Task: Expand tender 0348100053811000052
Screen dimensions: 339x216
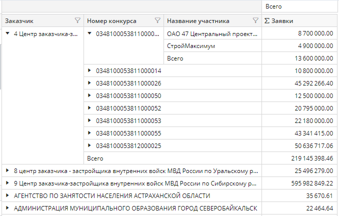Action: 90,108
